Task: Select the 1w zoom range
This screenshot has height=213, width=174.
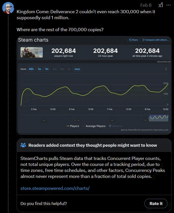Action: 39,69
